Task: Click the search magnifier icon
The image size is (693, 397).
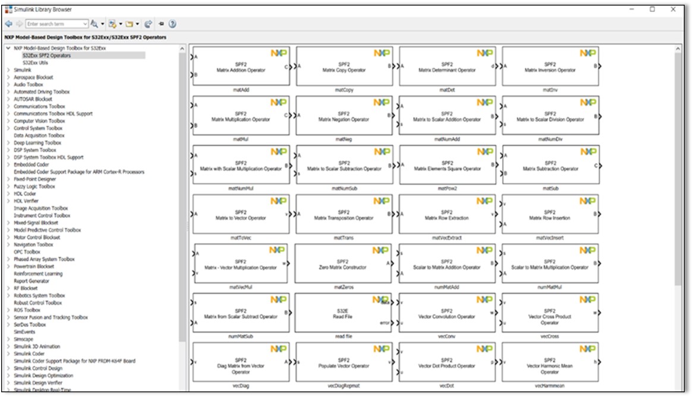Action: click(94, 24)
